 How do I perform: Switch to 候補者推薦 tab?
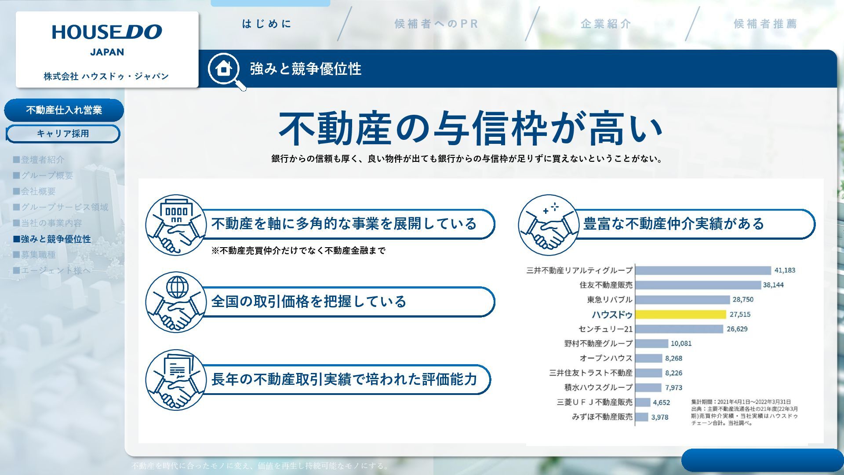(765, 24)
